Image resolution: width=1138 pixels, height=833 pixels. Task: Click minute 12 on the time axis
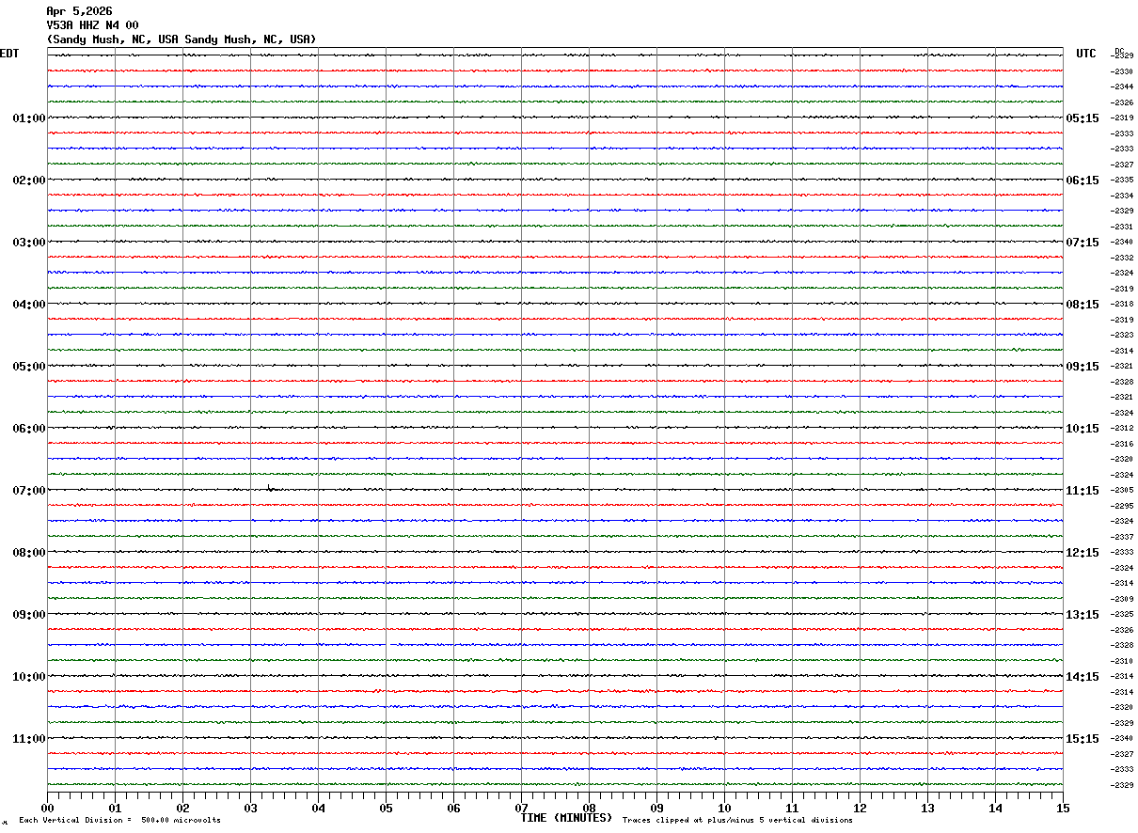[x=860, y=808]
